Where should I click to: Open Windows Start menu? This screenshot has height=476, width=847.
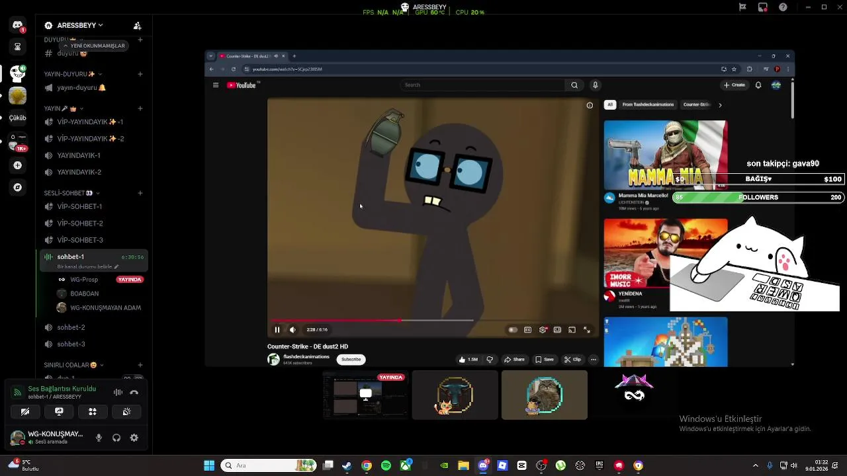pyautogui.click(x=209, y=465)
